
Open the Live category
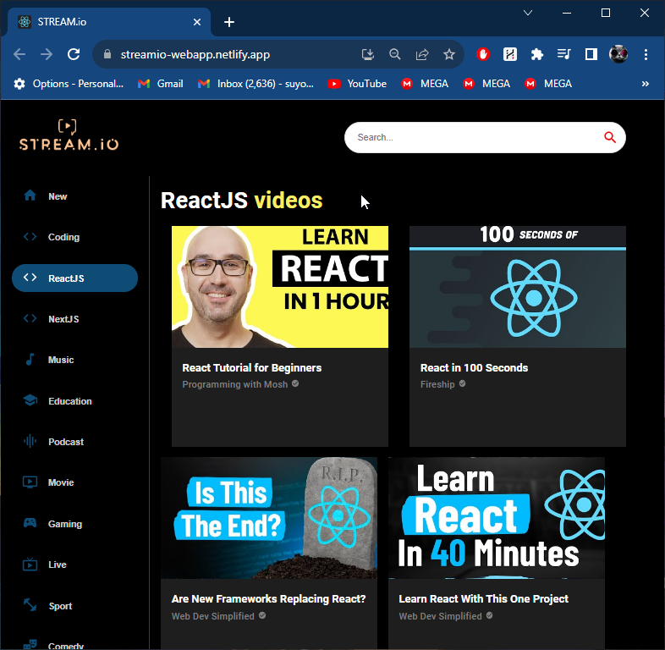click(x=58, y=565)
